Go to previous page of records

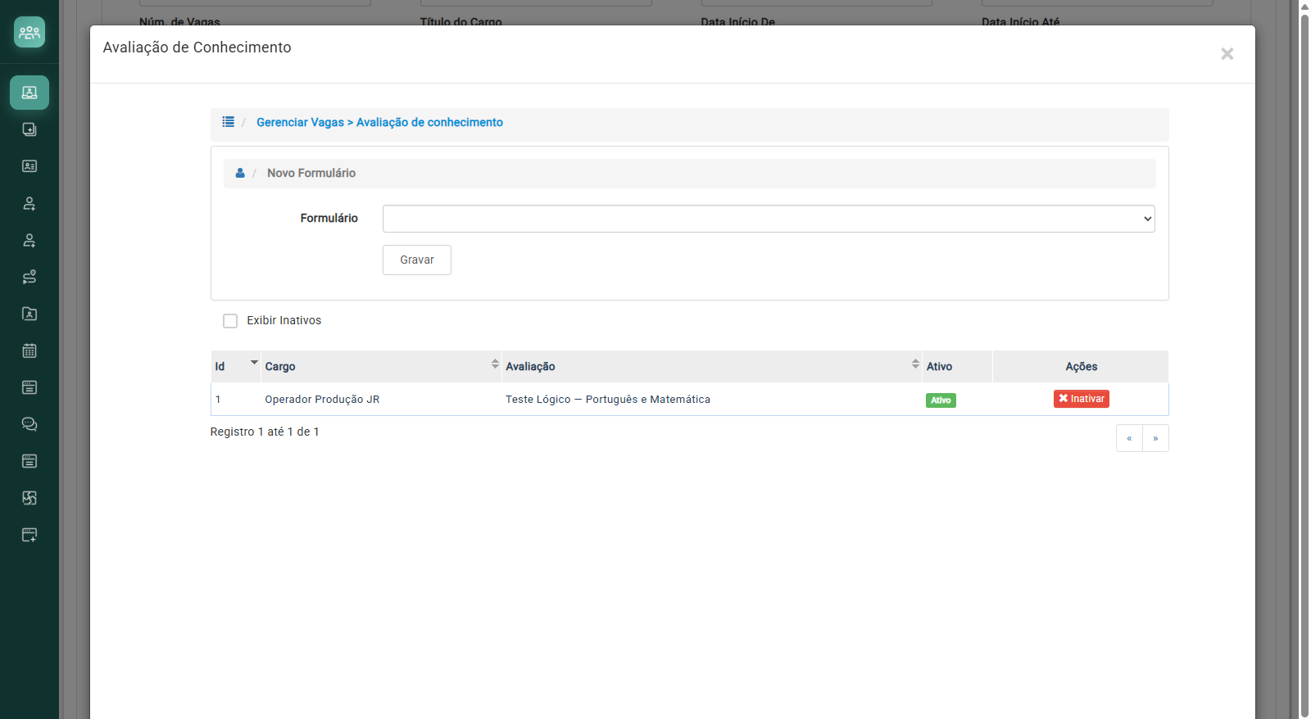pyautogui.click(x=1129, y=438)
